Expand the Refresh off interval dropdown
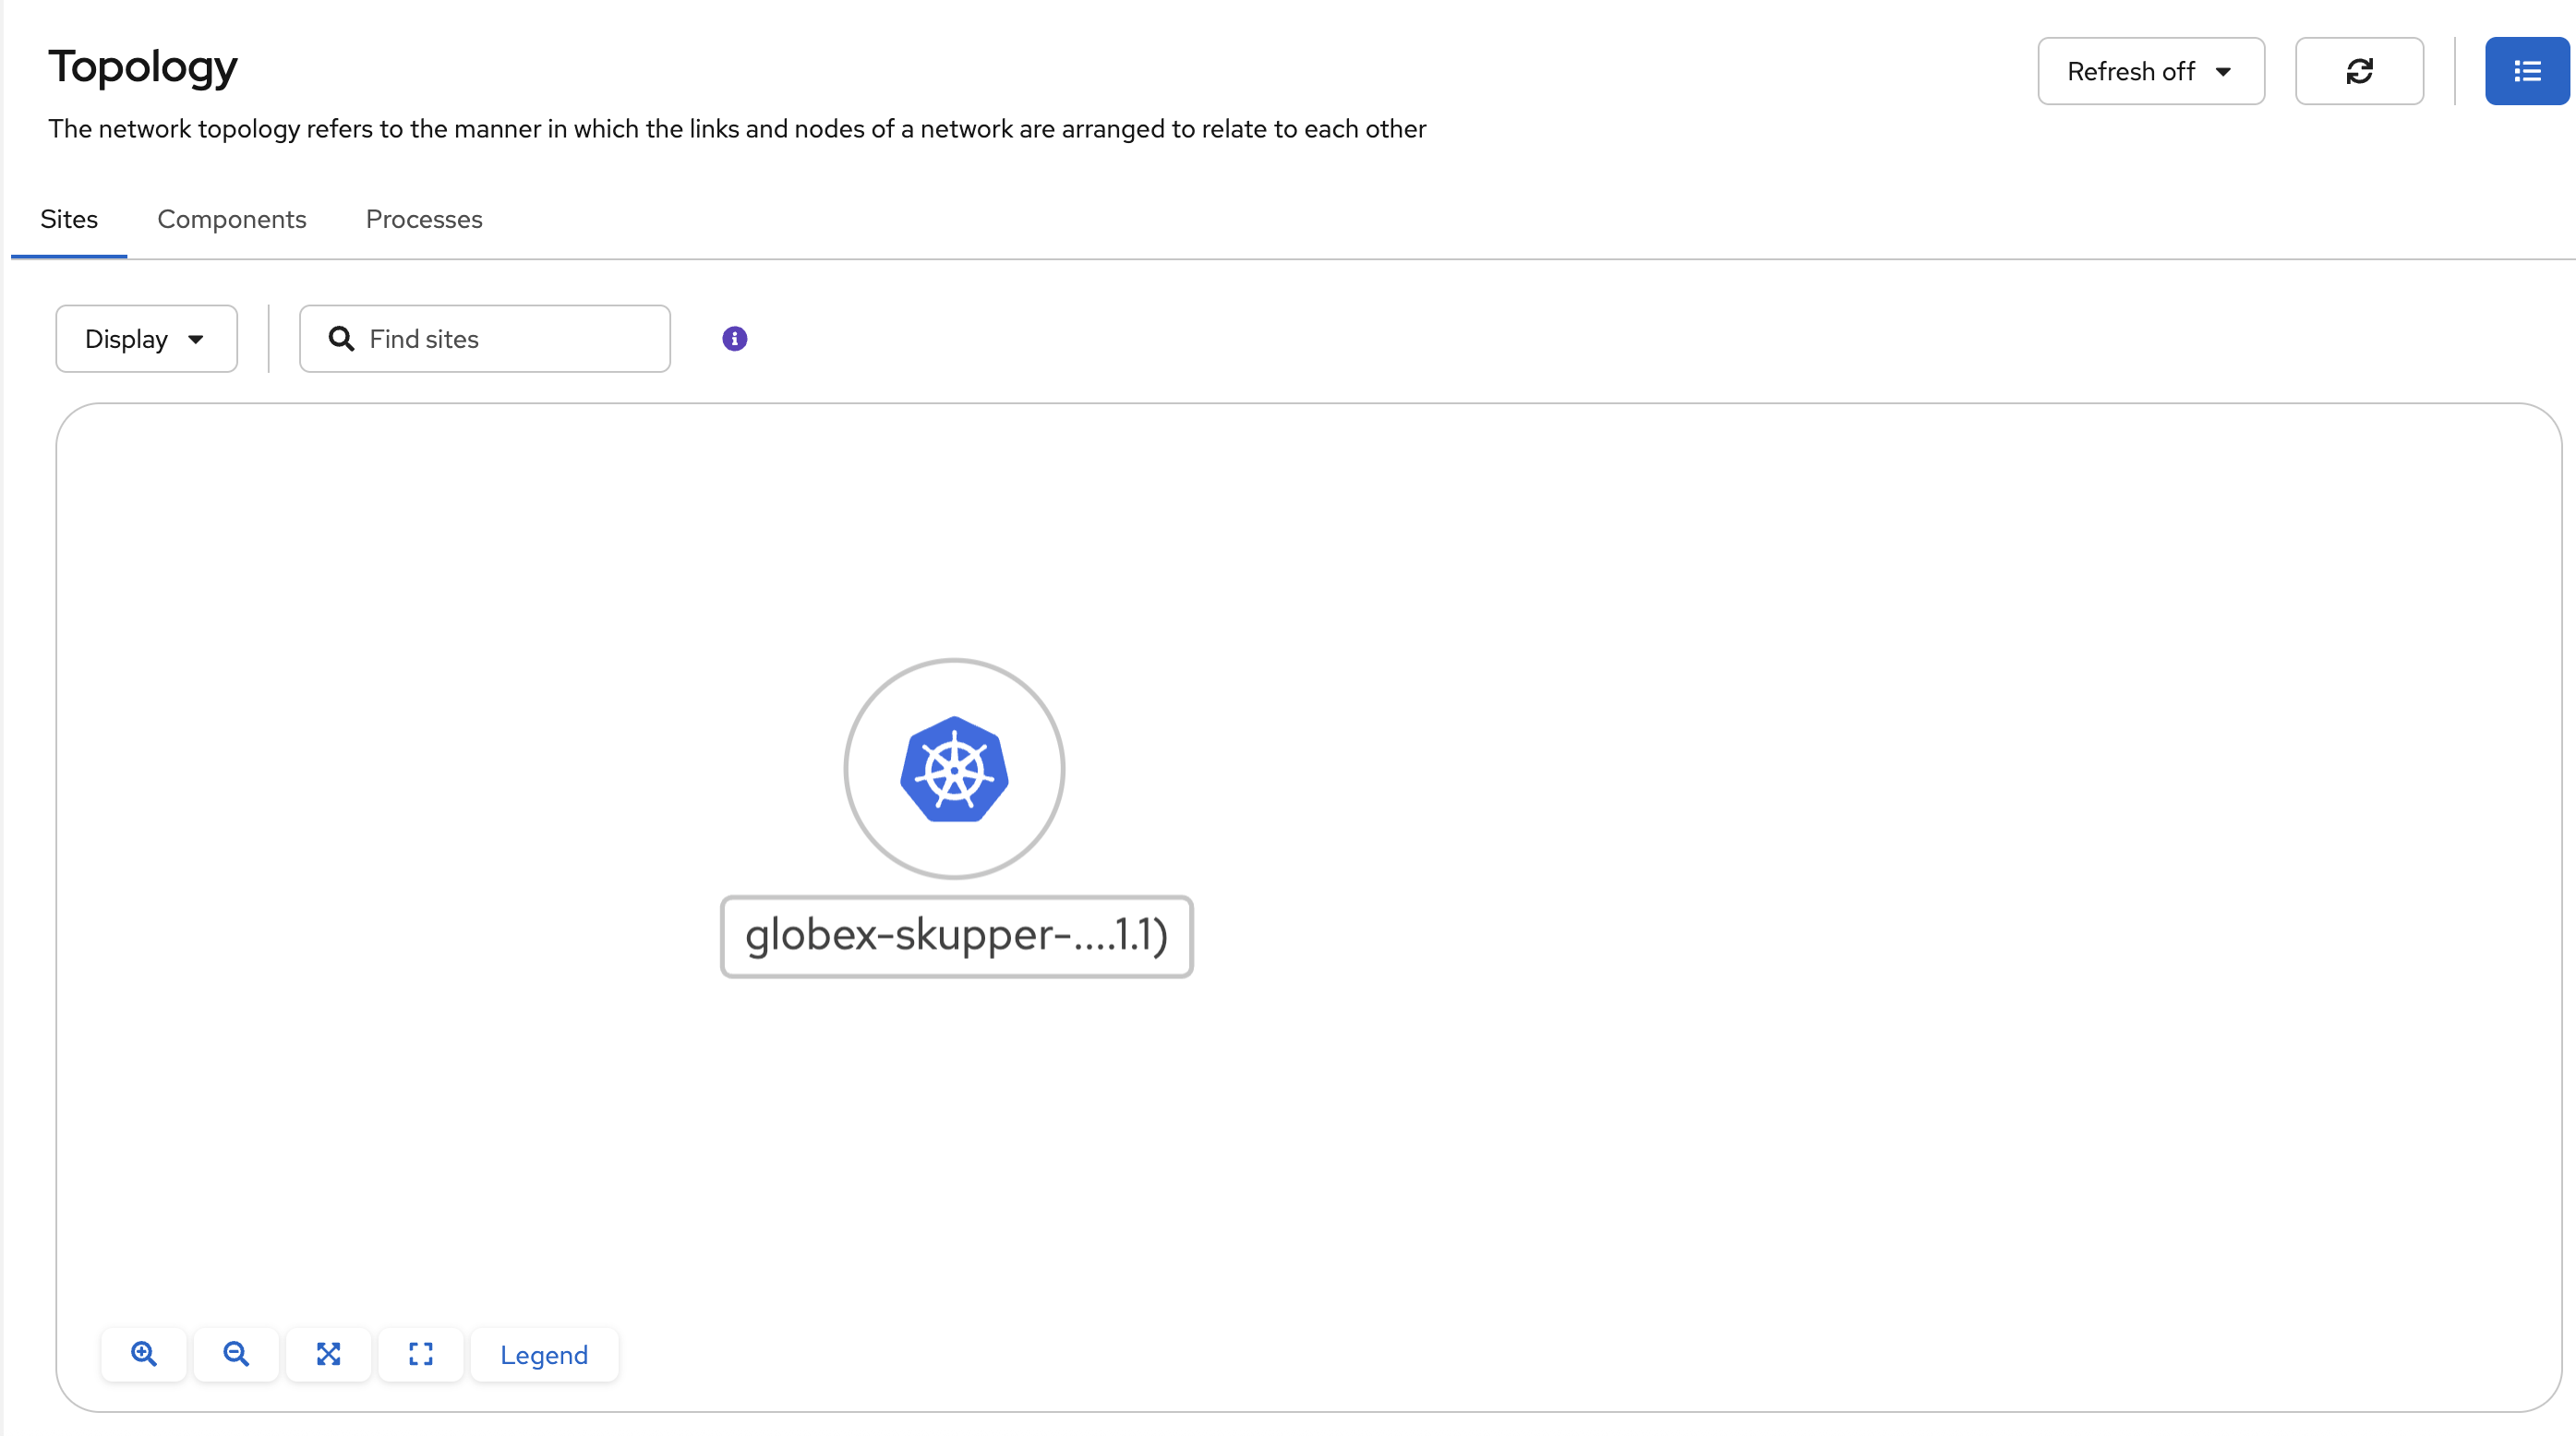 [2150, 71]
